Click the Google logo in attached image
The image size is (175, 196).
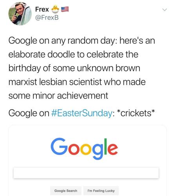[x=84, y=149]
